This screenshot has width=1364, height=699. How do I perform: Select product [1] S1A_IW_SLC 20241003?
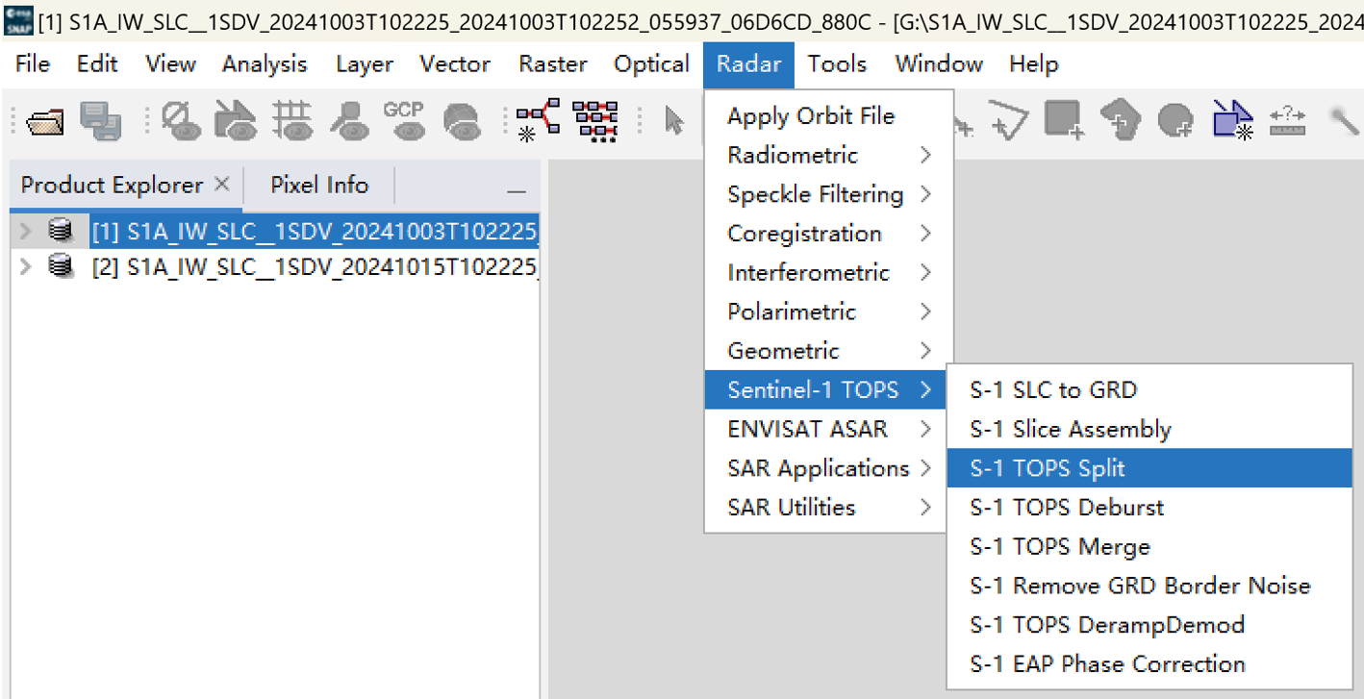point(315,232)
